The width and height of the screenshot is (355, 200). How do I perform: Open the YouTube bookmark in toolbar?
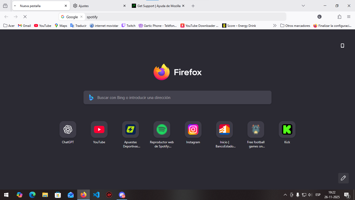tap(43, 26)
